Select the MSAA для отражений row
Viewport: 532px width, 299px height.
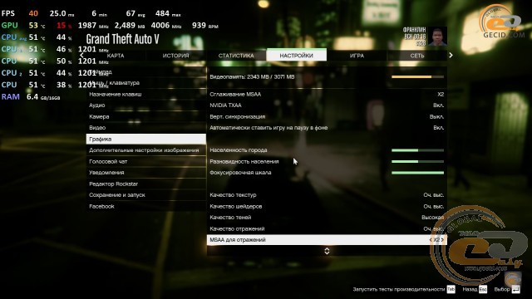[x=327, y=240]
